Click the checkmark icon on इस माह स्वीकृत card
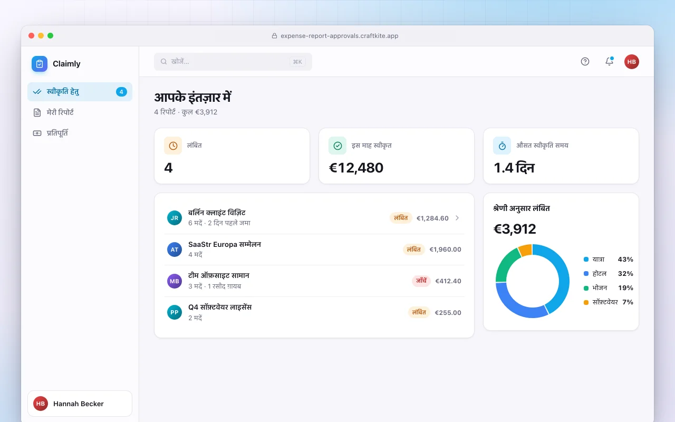 [337, 146]
